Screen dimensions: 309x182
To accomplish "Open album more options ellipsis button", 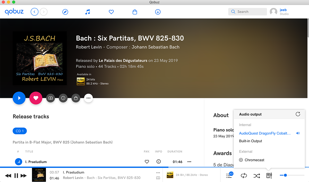I will 88,98.
